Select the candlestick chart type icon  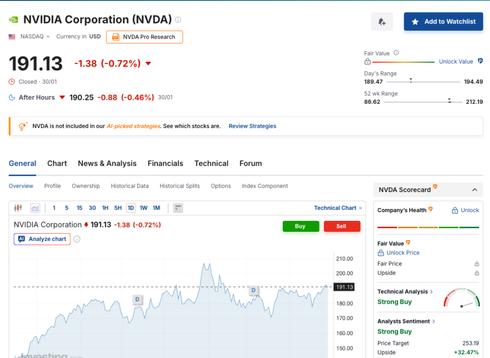18,208
